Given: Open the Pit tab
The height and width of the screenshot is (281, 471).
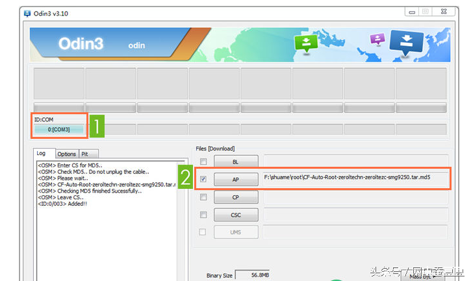Looking at the screenshot, I should [x=88, y=154].
